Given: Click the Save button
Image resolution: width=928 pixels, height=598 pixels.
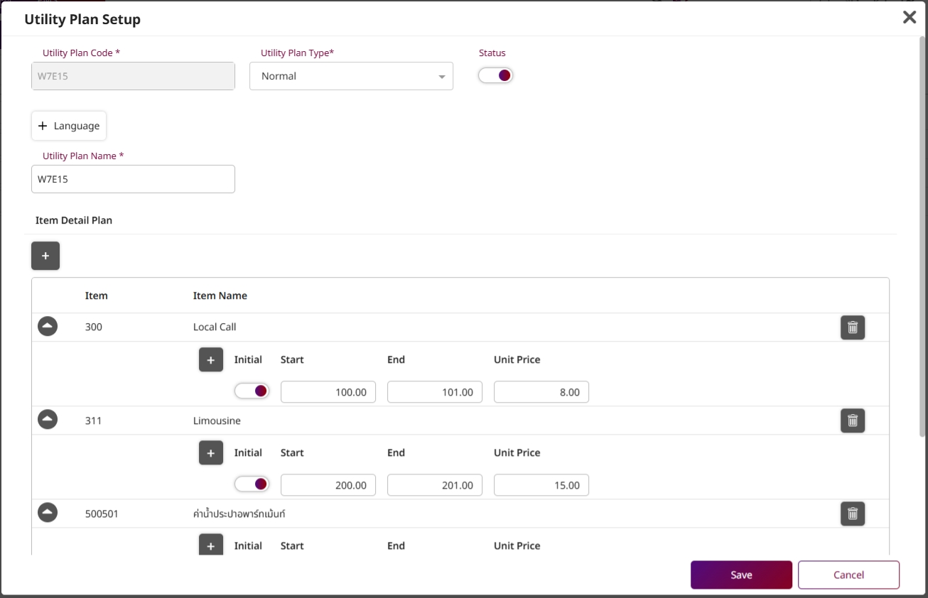Looking at the screenshot, I should pos(741,575).
